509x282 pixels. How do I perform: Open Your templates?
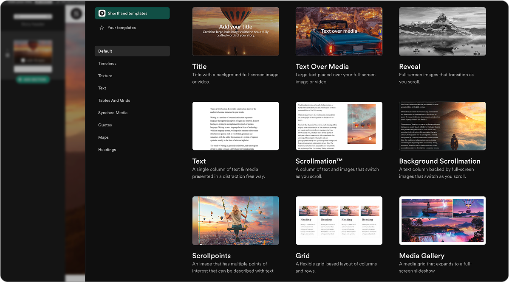click(x=121, y=27)
